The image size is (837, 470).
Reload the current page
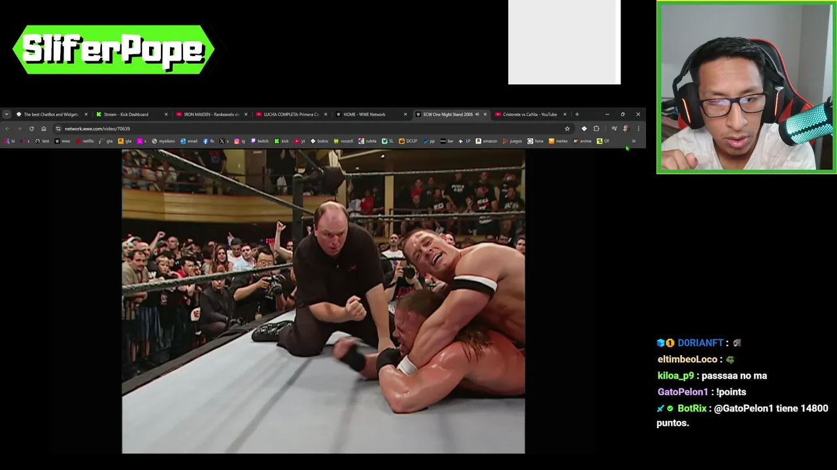(x=31, y=129)
